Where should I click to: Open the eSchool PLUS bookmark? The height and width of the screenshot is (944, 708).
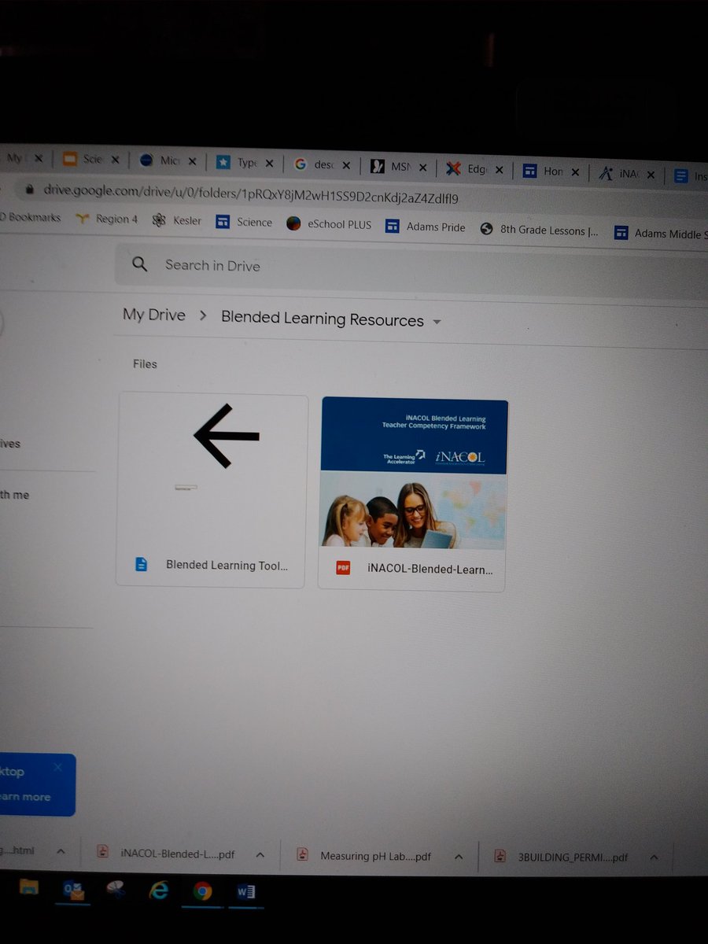pos(329,224)
